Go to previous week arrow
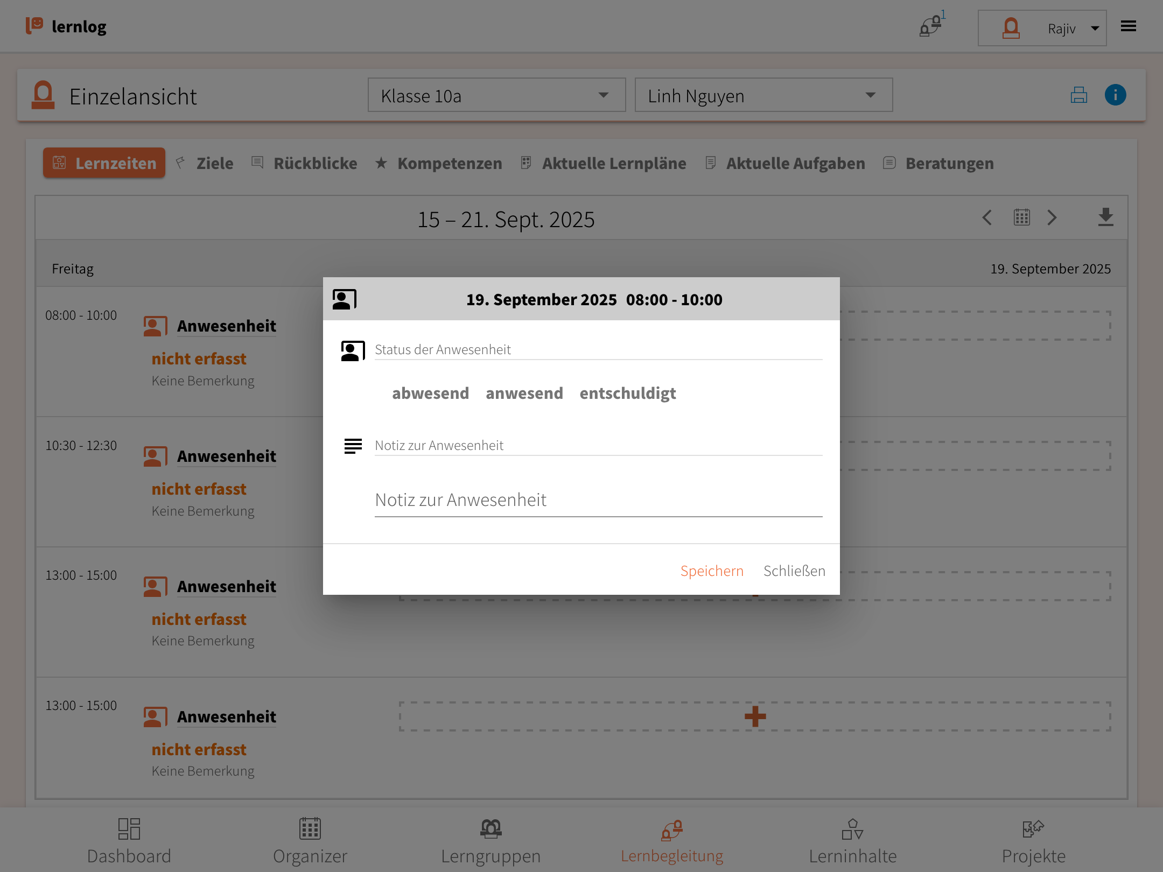The image size is (1163, 872). tap(987, 217)
